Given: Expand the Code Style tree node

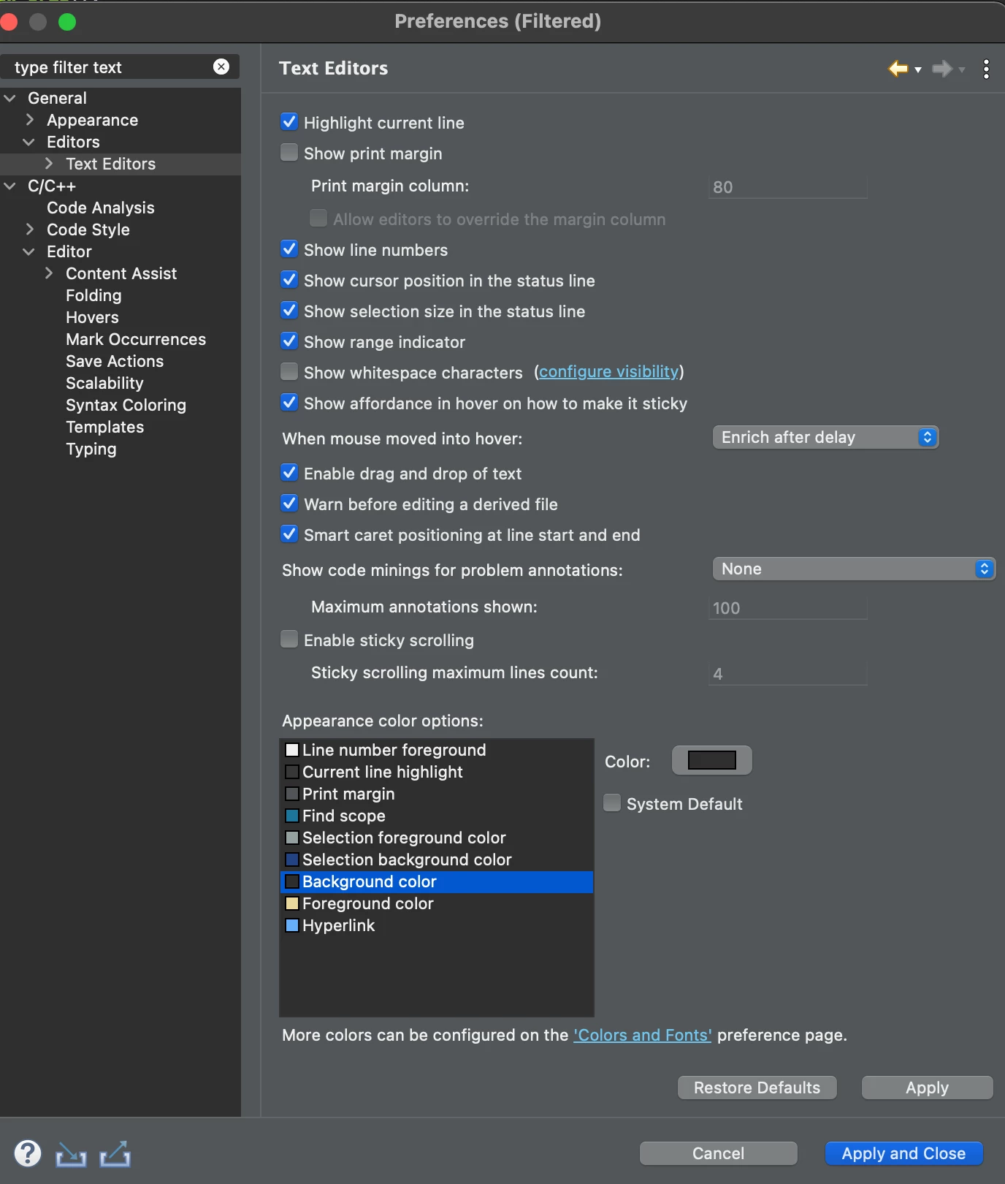Looking at the screenshot, I should click(x=30, y=229).
